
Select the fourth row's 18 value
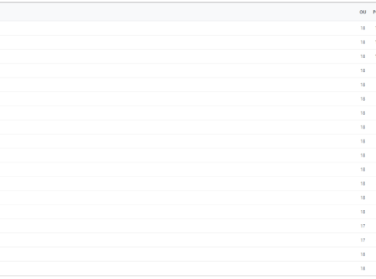[363, 71]
